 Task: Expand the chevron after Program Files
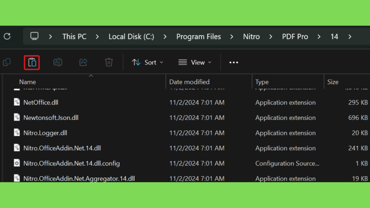pyautogui.click(x=232, y=36)
